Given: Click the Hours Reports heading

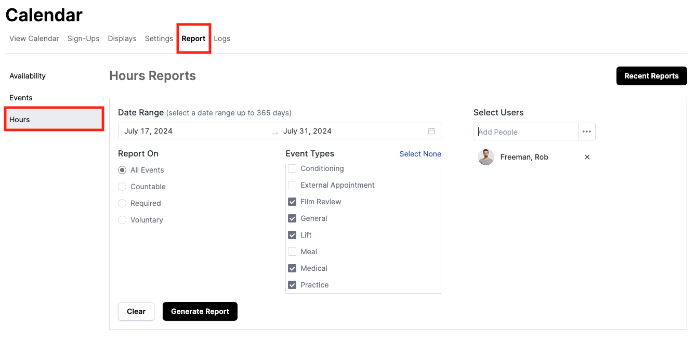Looking at the screenshot, I should click(153, 76).
